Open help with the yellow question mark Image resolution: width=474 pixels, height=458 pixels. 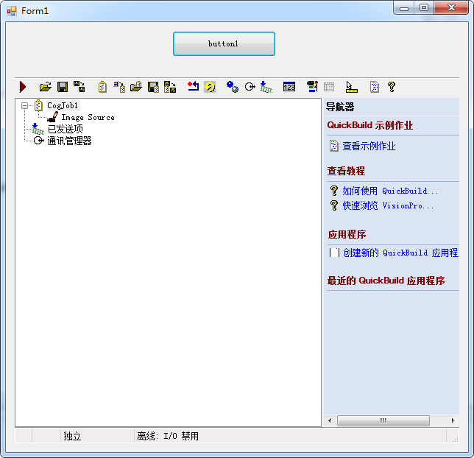tap(392, 87)
